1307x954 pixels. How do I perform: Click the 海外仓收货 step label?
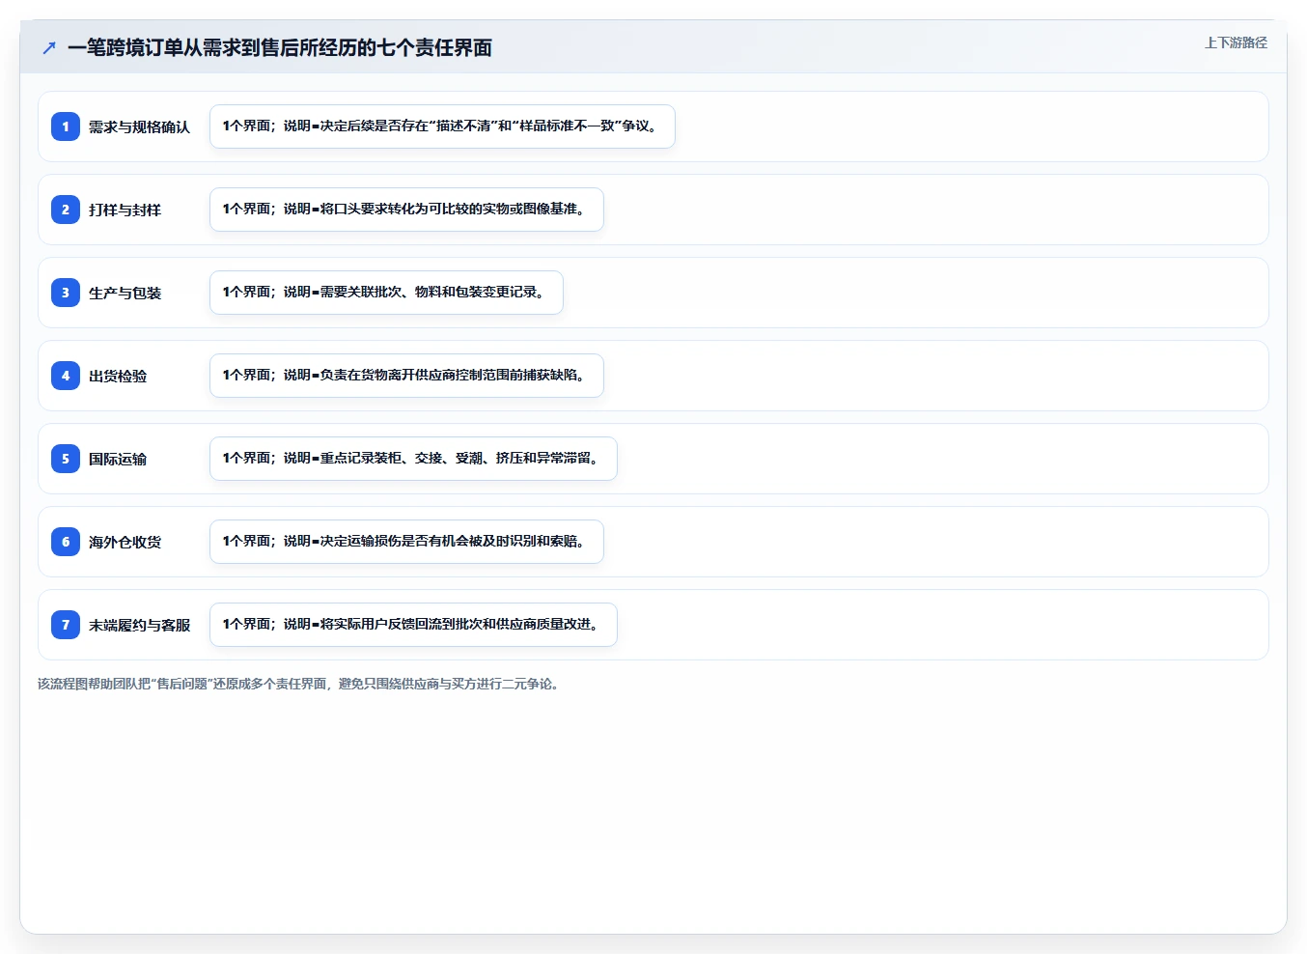pos(125,542)
